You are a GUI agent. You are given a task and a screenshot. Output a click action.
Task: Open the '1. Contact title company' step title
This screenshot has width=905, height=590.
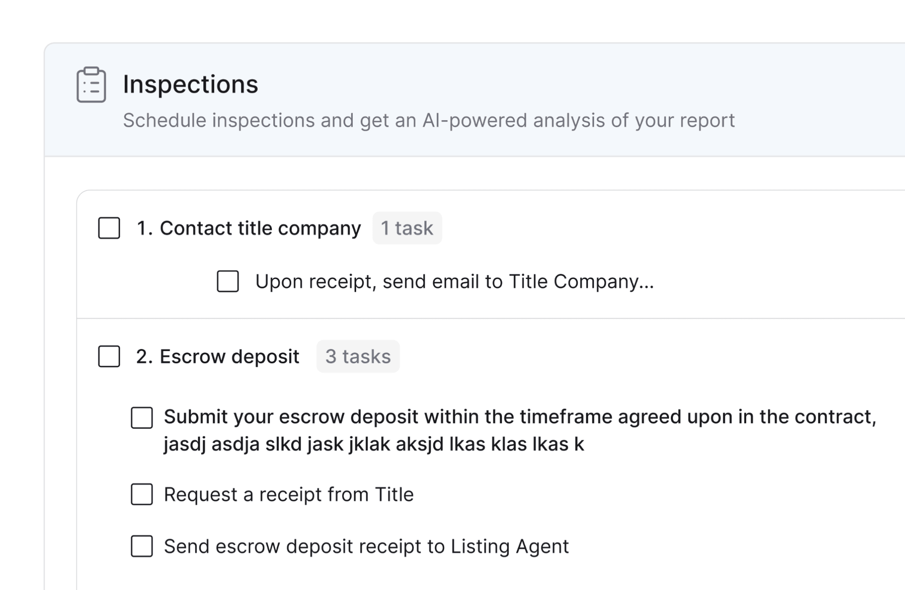pos(249,228)
